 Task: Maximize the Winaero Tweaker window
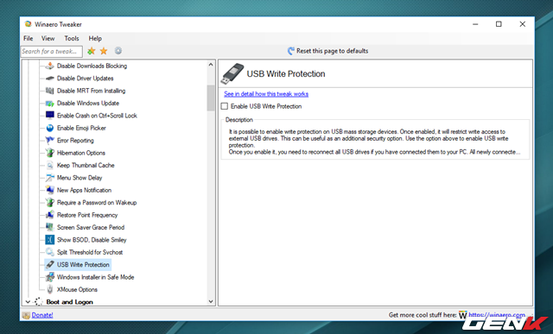tap(499, 24)
